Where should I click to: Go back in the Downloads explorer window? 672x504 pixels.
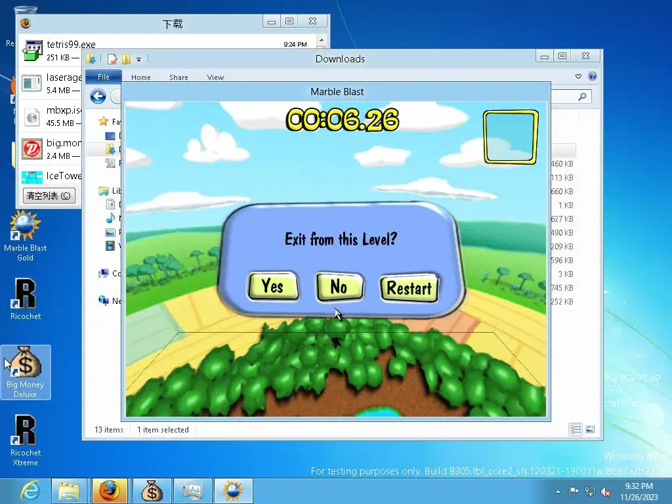(x=98, y=96)
